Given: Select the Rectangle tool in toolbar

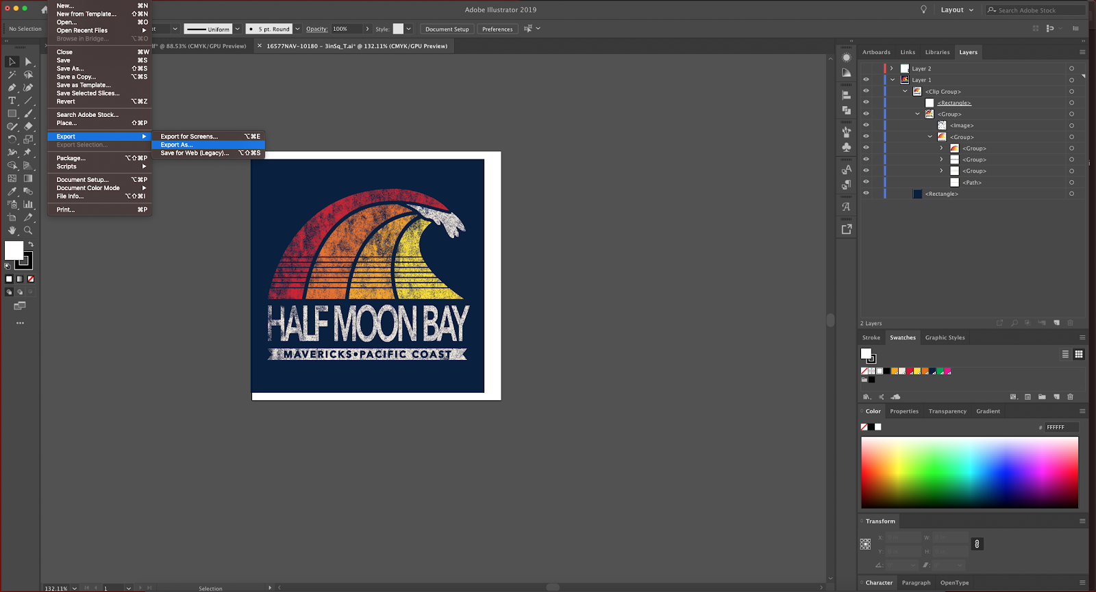Looking at the screenshot, I should pyautogui.click(x=12, y=114).
